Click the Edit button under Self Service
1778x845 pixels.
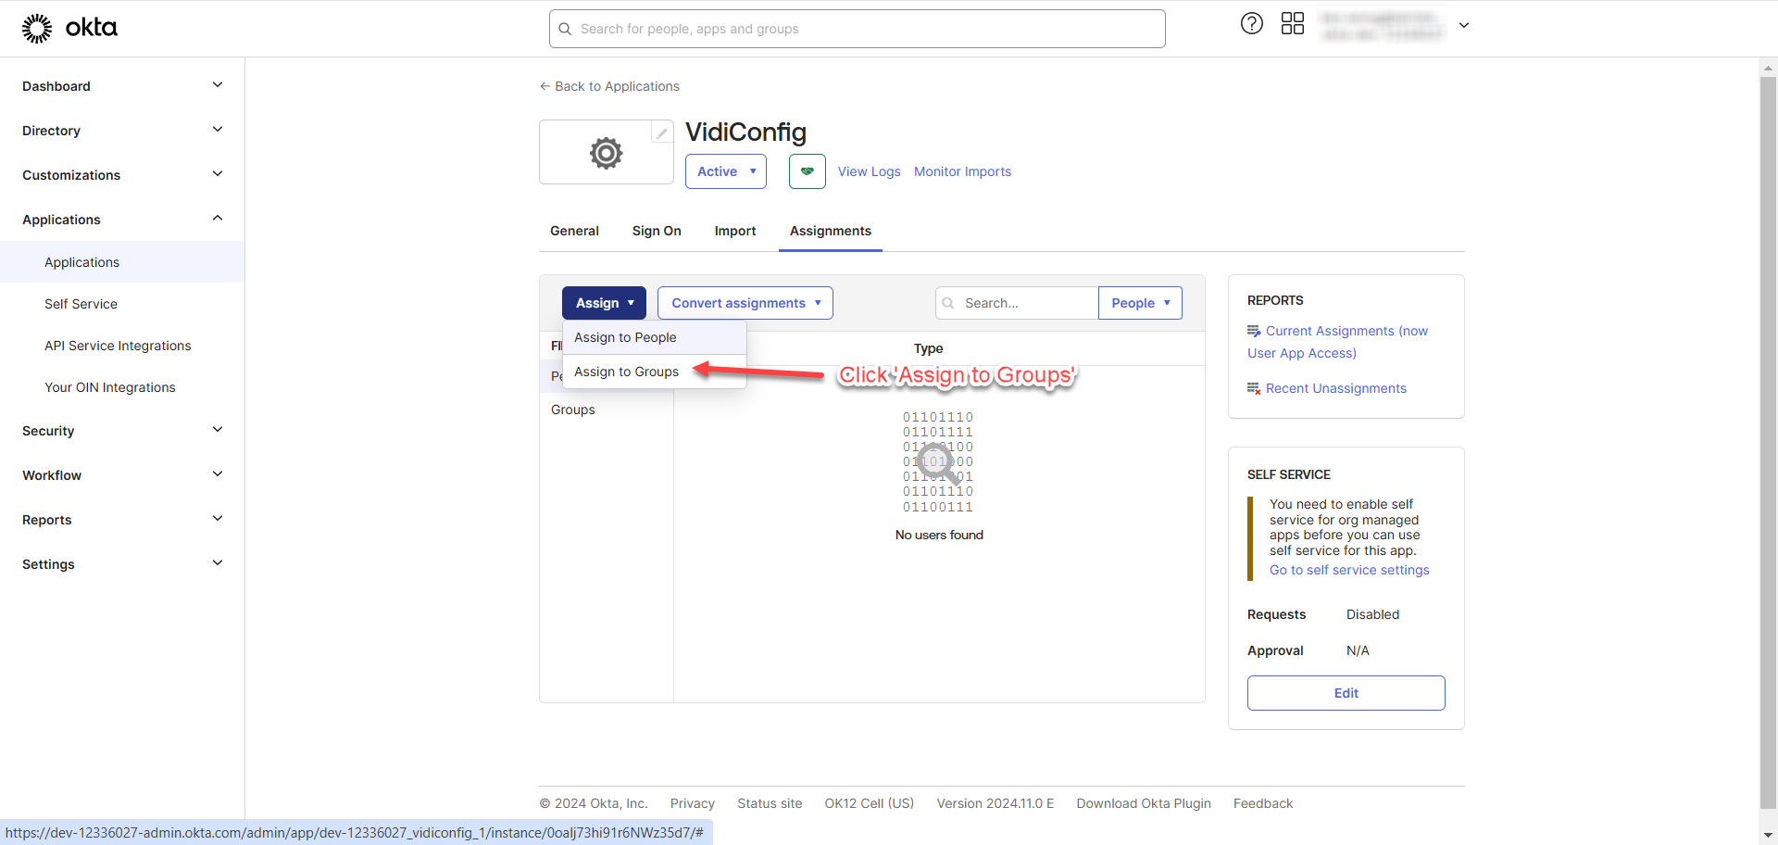coord(1346,693)
